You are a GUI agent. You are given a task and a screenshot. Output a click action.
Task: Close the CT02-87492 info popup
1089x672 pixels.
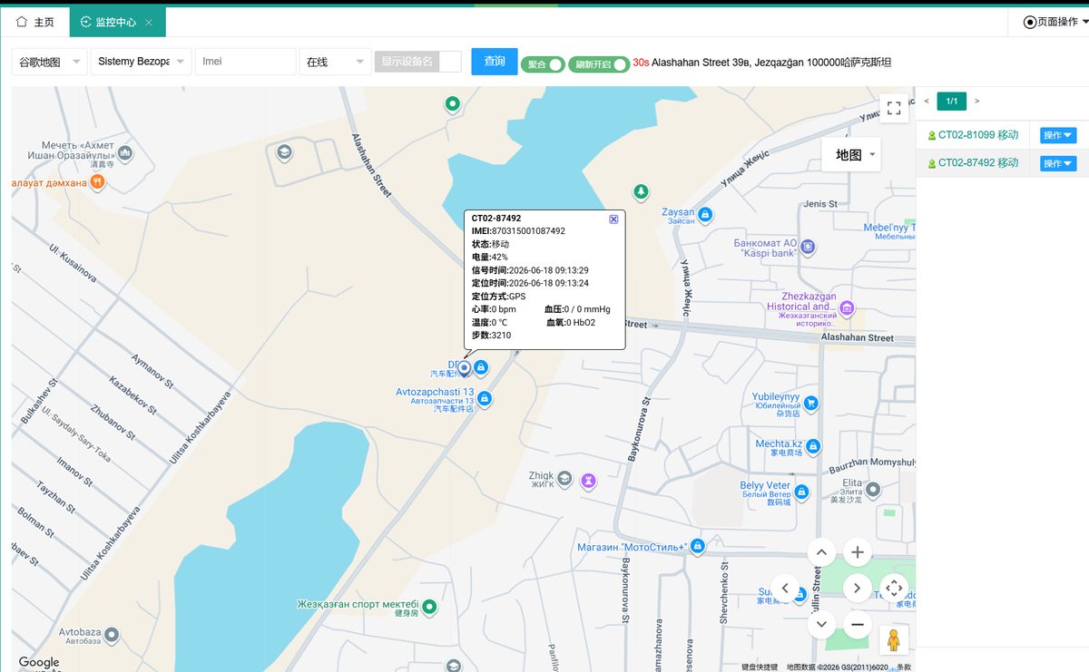[613, 219]
